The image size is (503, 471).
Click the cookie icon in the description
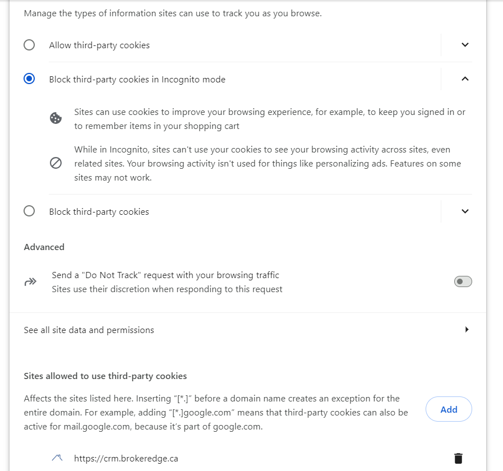[x=56, y=118]
